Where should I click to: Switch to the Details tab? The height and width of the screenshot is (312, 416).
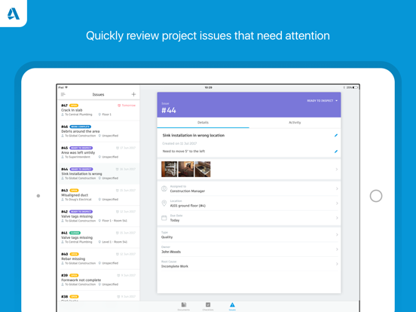[203, 123]
